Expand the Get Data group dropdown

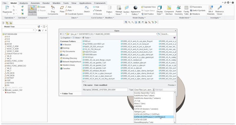22,18
